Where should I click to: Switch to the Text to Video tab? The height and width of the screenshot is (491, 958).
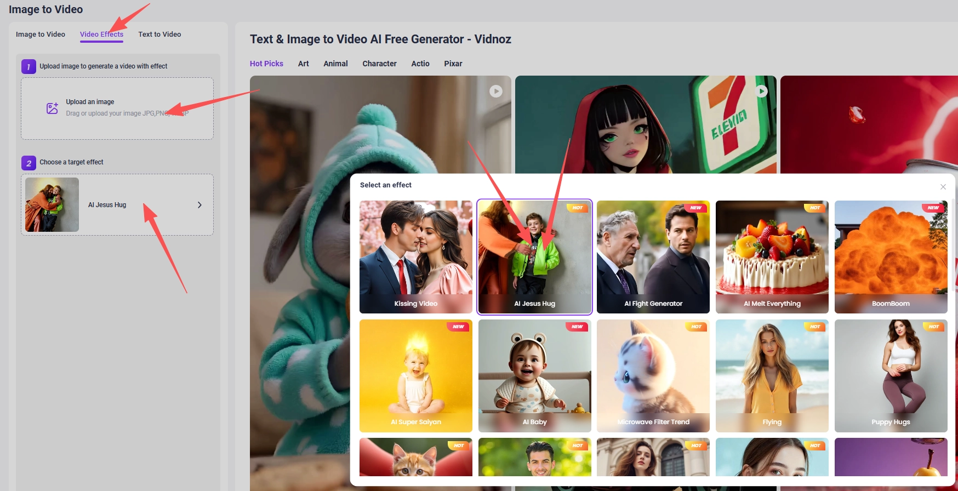pyautogui.click(x=159, y=34)
